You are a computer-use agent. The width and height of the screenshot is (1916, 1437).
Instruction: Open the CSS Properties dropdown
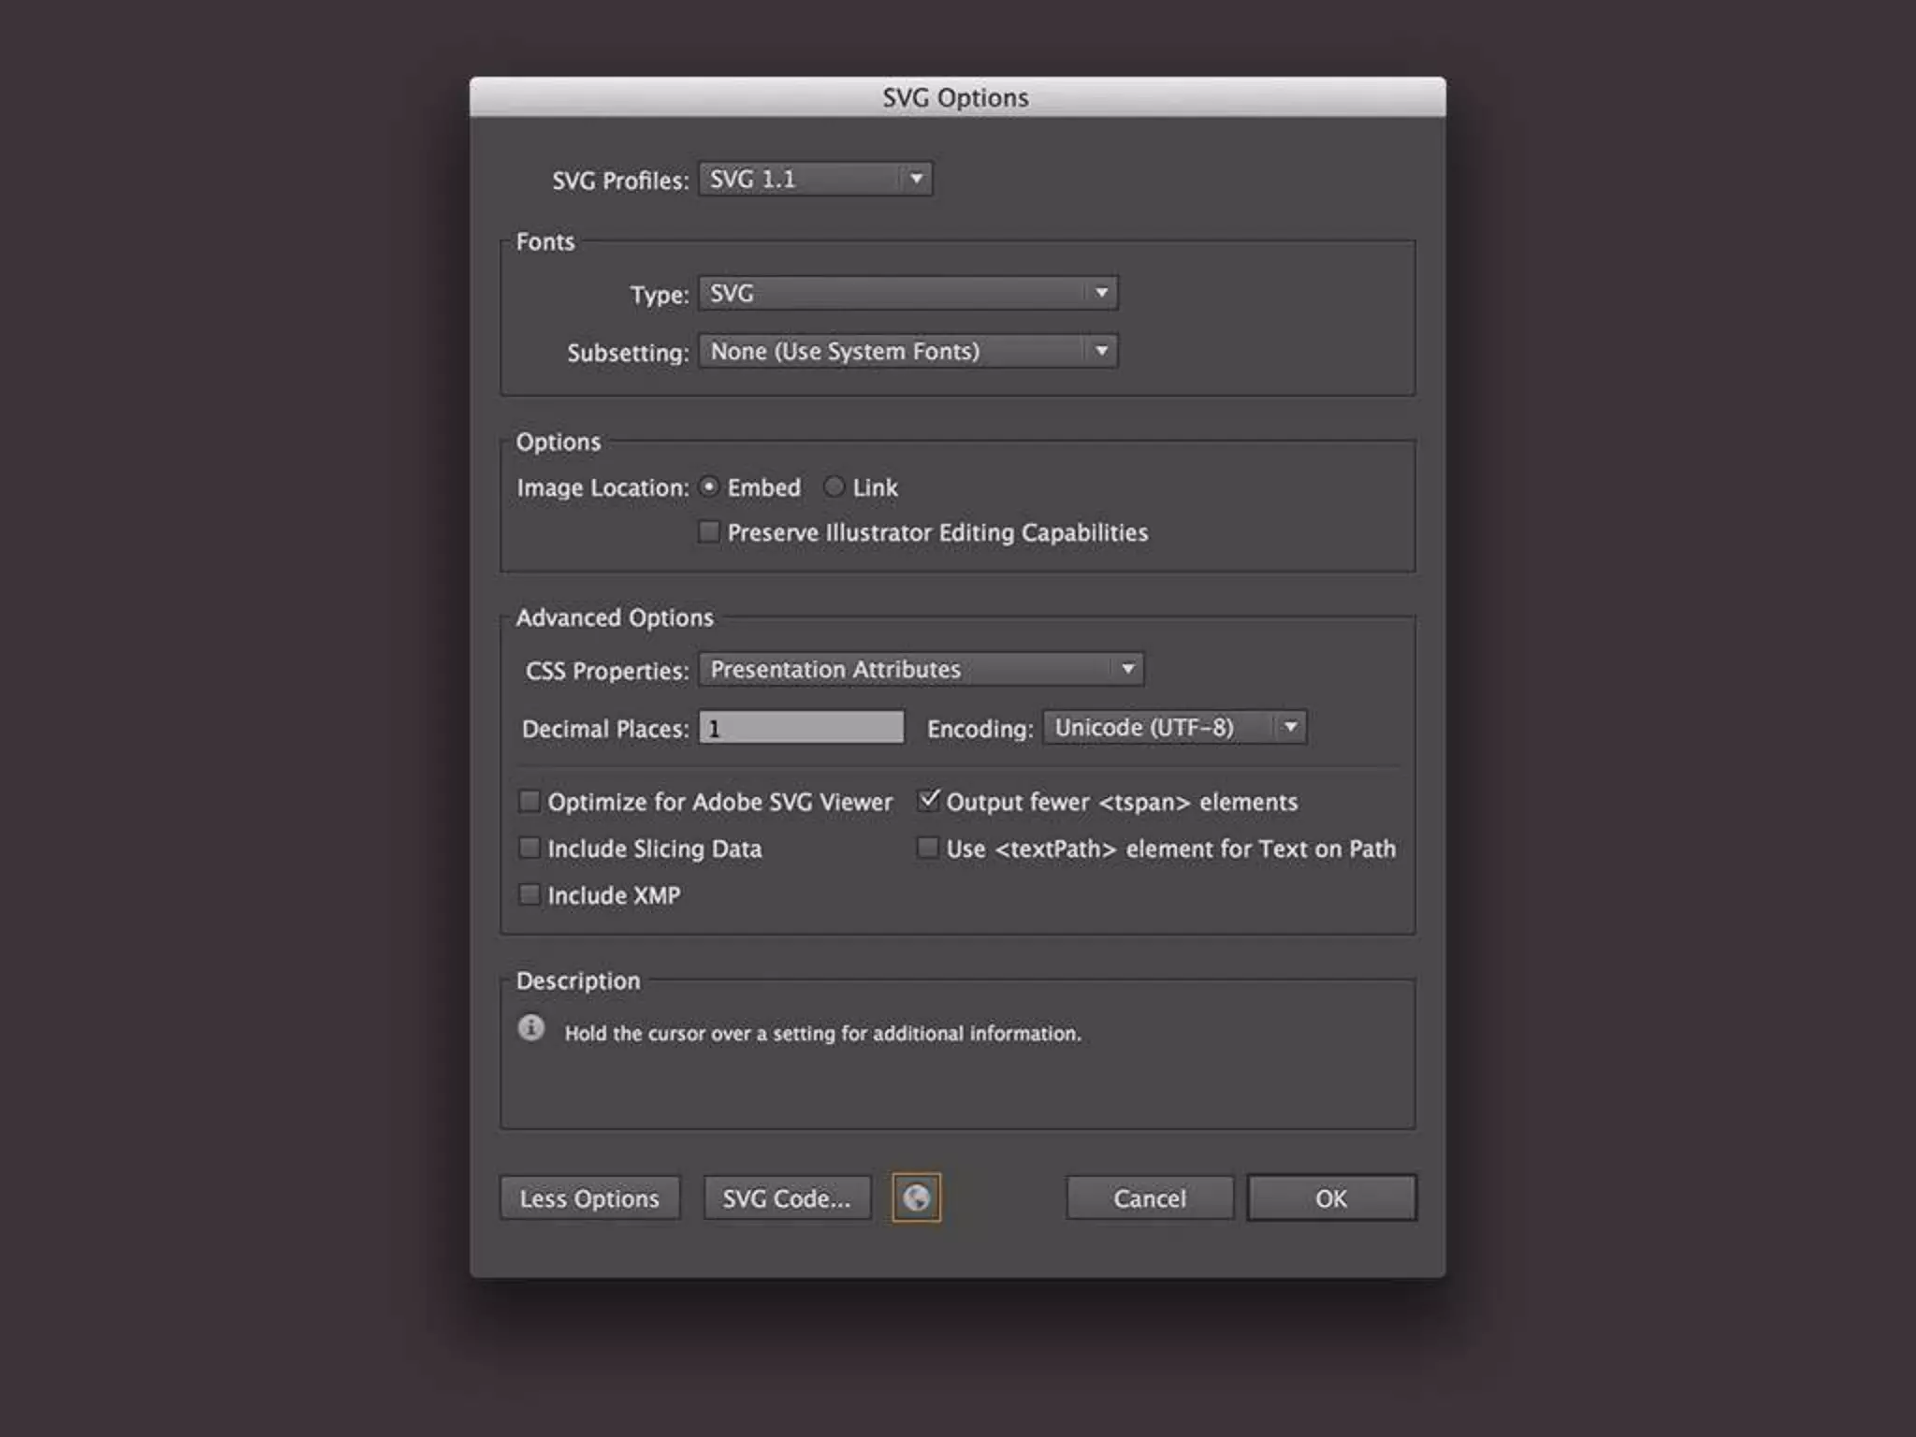point(921,669)
